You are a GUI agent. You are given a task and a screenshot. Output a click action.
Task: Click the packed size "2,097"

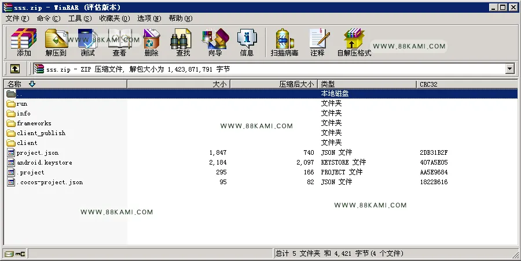305,162
